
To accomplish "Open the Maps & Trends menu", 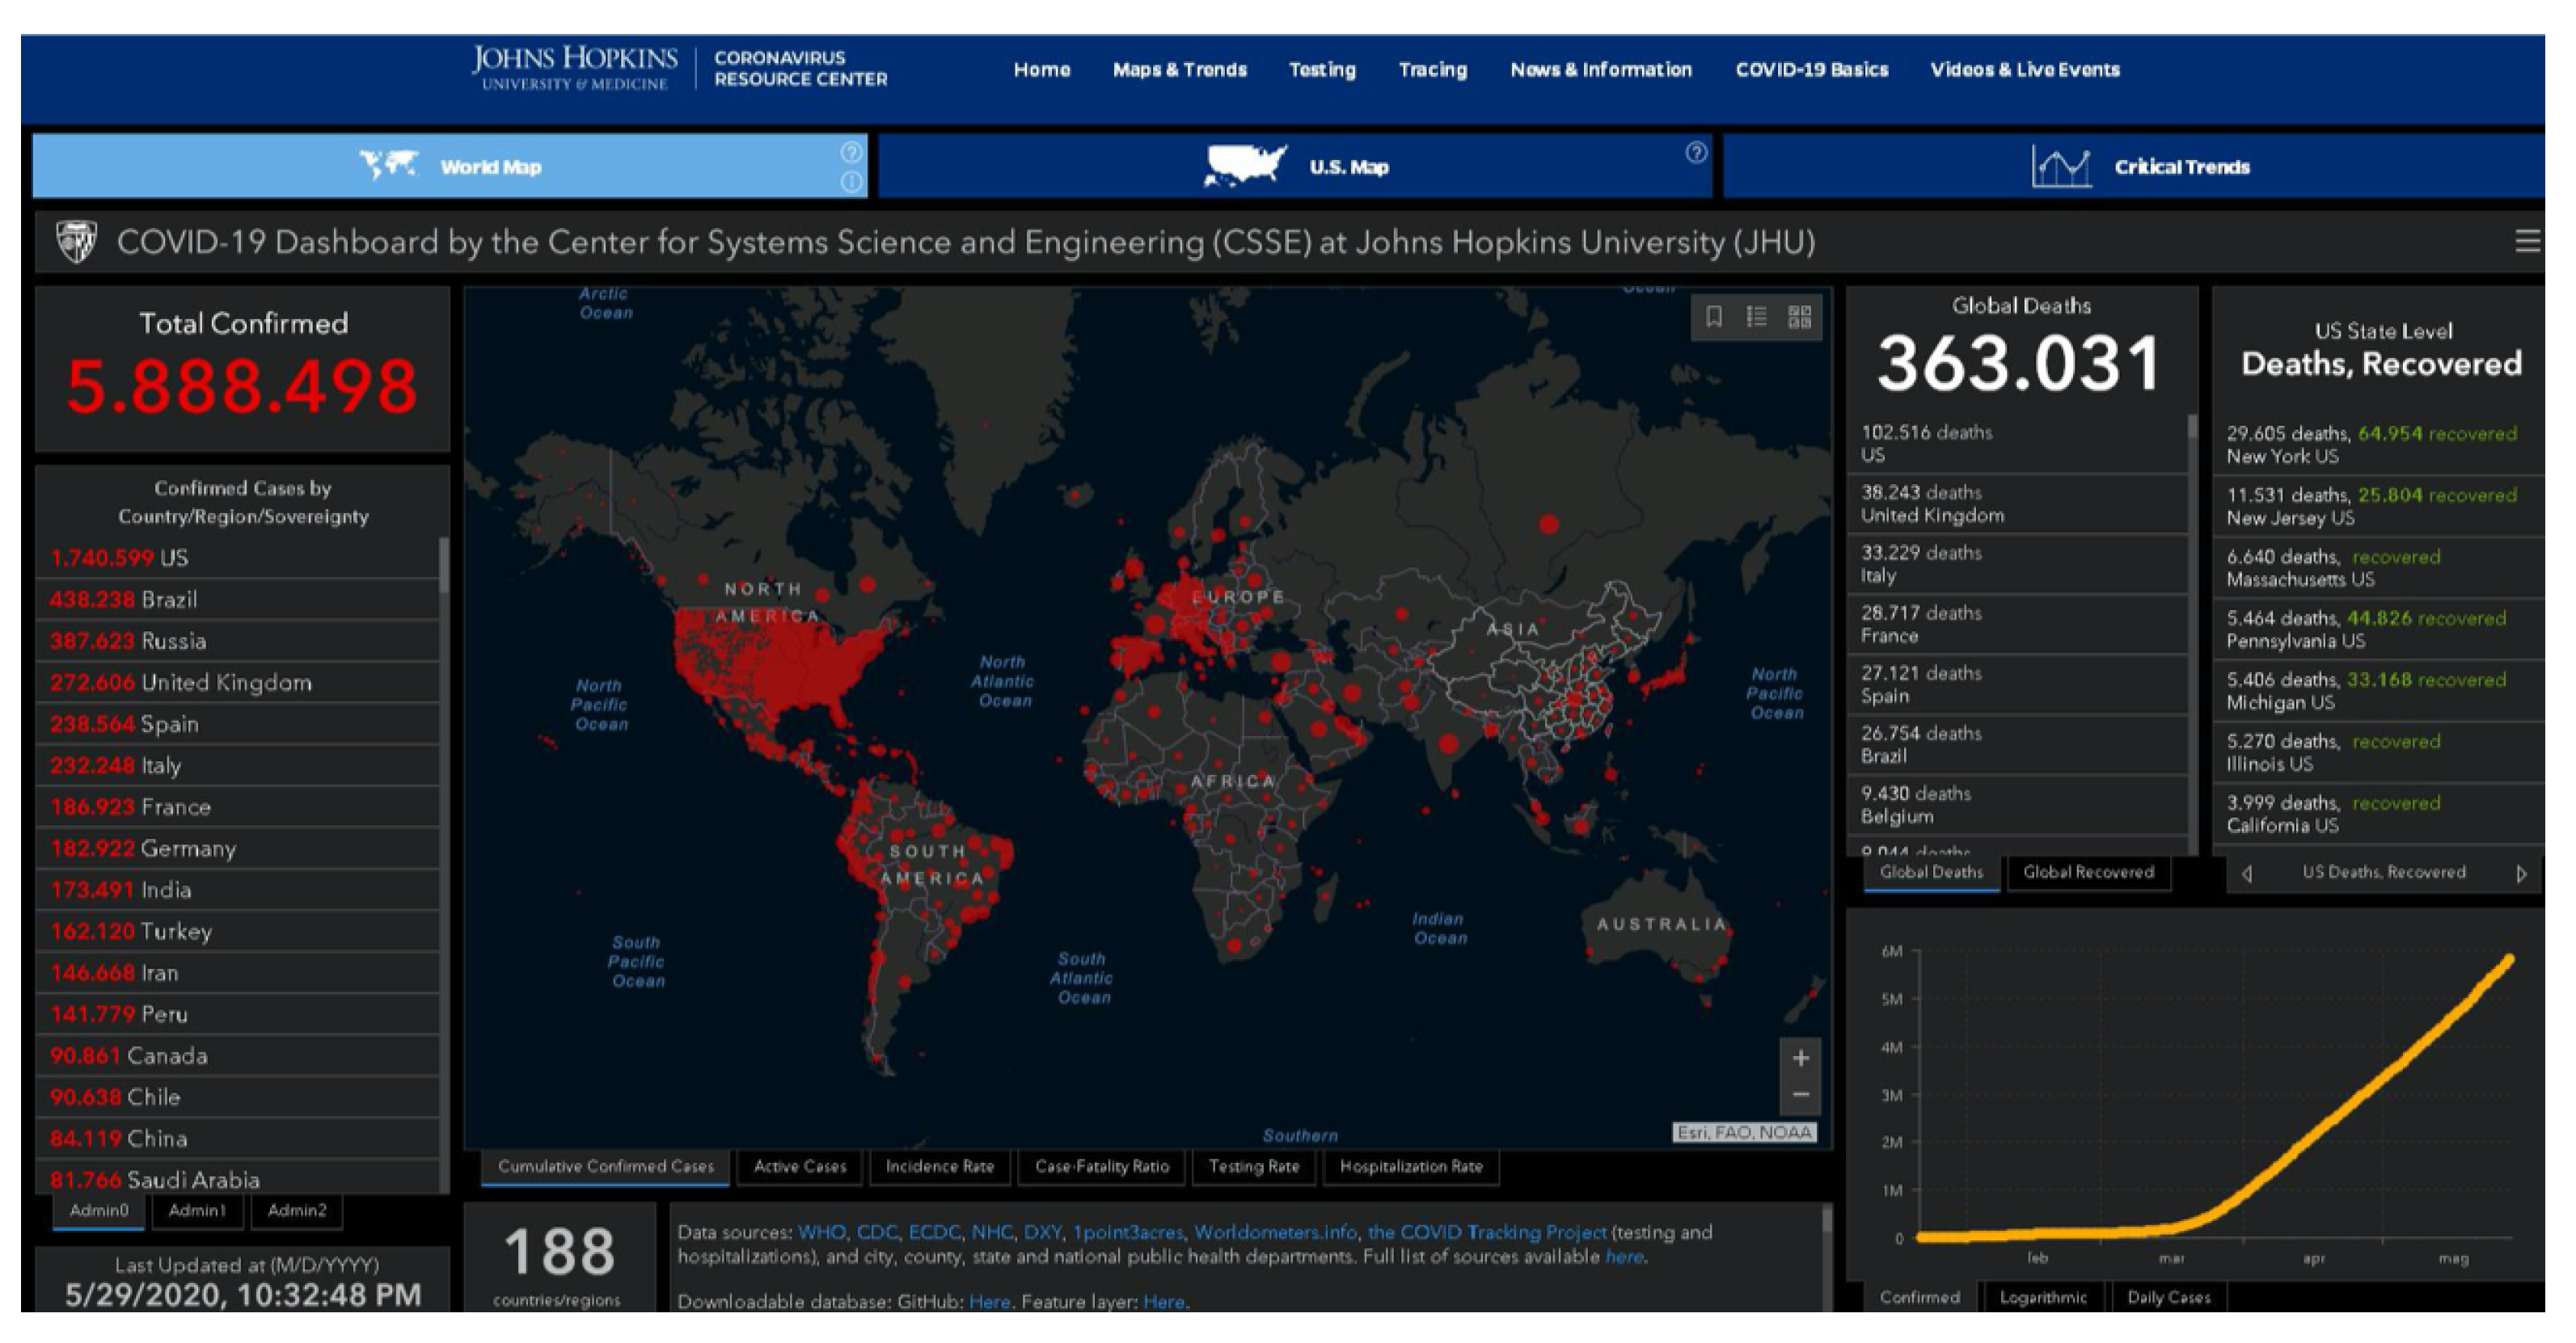I will (1179, 70).
